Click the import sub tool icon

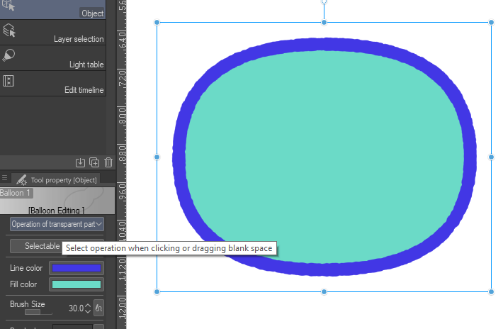[x=80, y=162]
